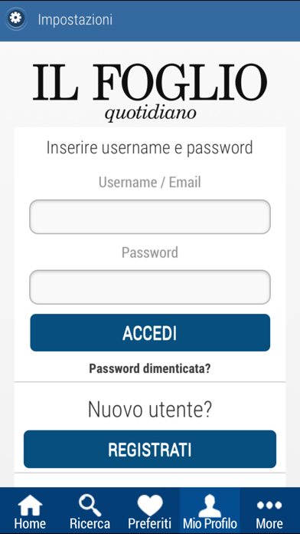Tap the Ricerca magnifying glass icon

pos(90,505)
